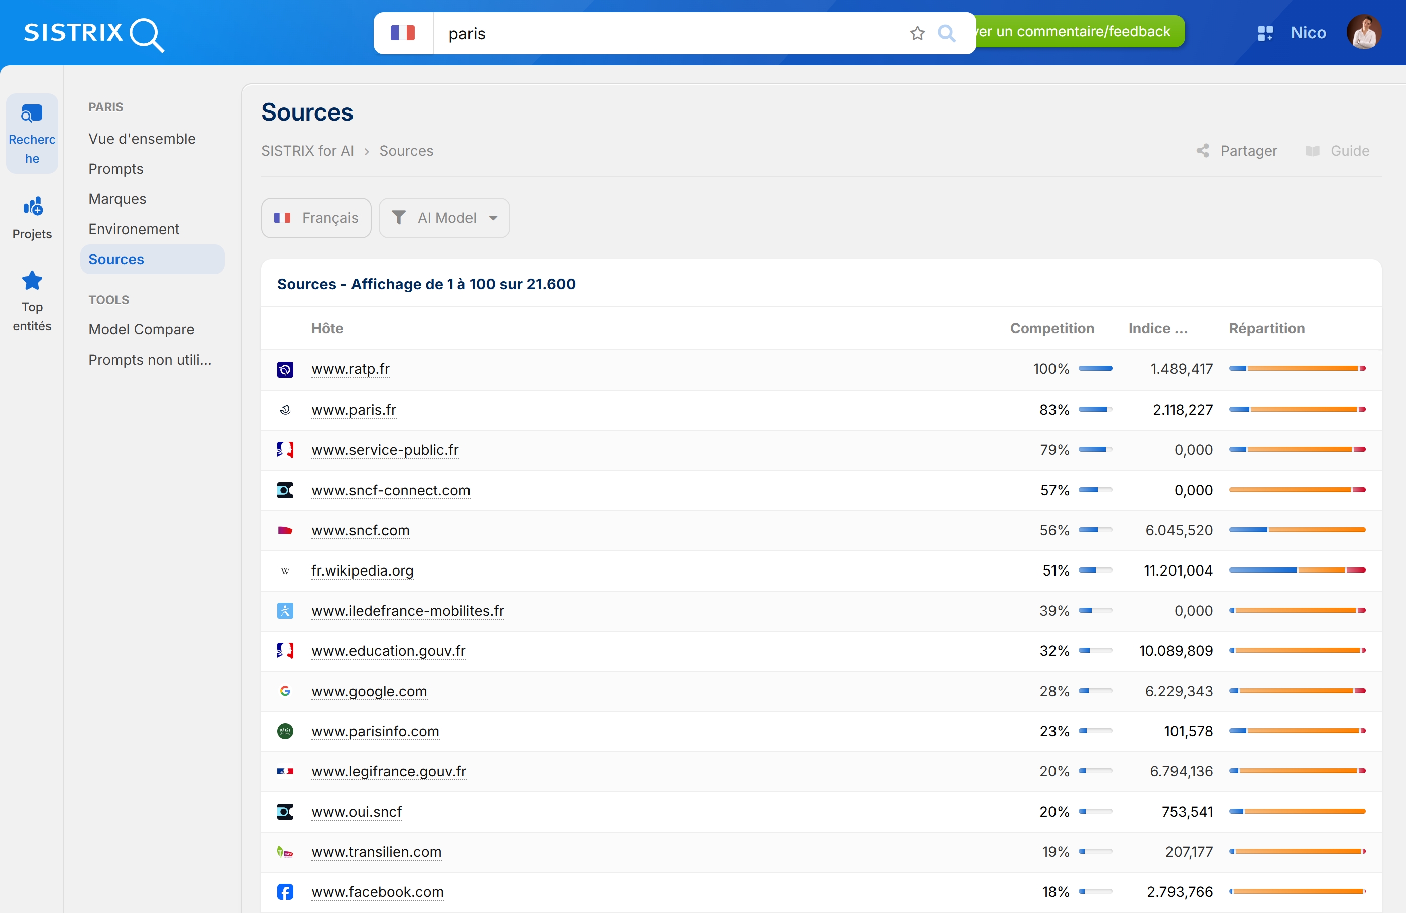This screenshot has width=1406, height=913.
Task: Click the www.sncf.com favicon
Action: [285, 530]
